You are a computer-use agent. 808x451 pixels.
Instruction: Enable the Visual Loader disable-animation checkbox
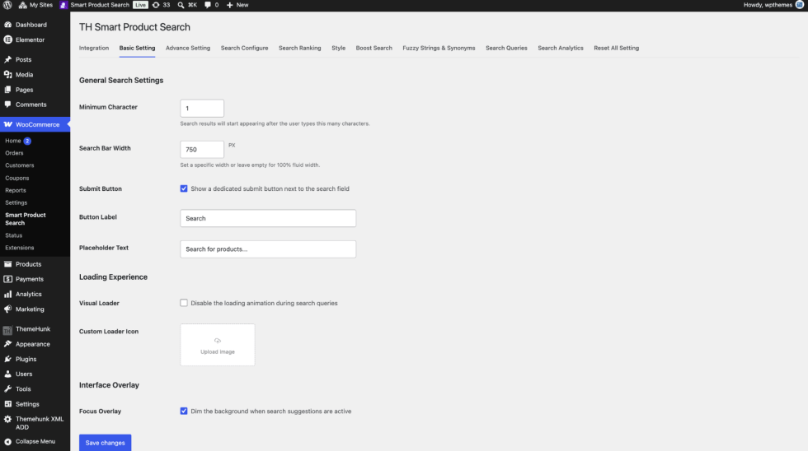(184, 303)
